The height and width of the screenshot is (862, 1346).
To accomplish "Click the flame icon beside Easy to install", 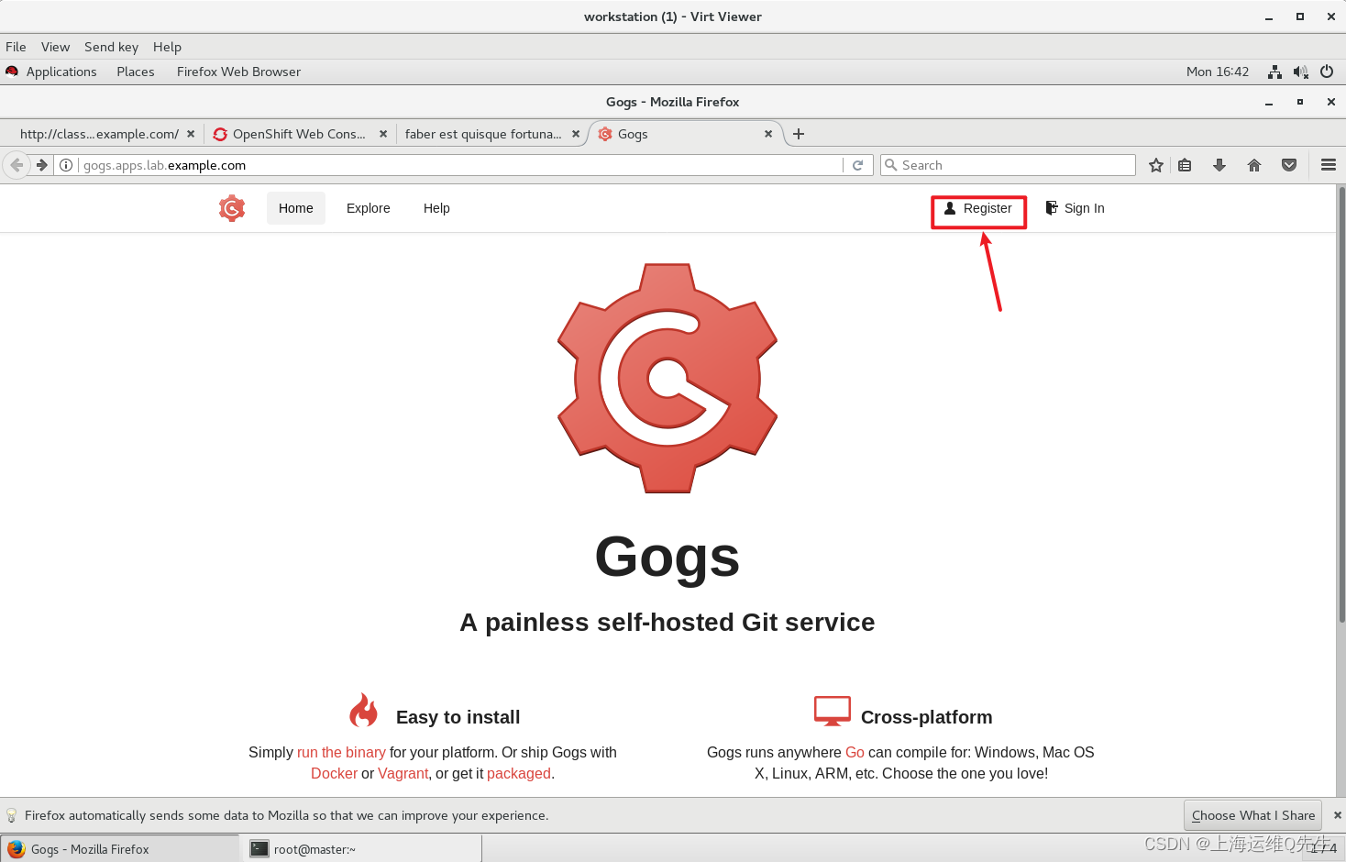I will click(364, 710).
